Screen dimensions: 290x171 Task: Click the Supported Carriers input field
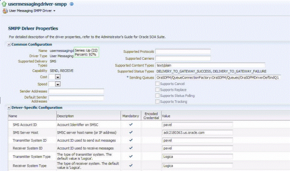coord(183,58)
